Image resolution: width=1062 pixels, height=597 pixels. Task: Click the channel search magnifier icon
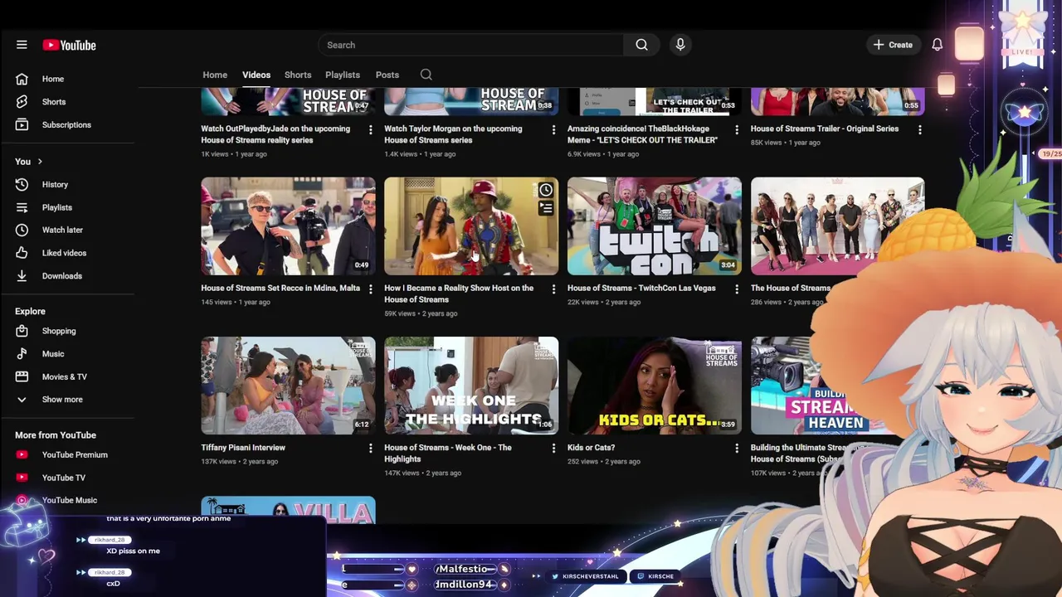[x=426, y=75]
